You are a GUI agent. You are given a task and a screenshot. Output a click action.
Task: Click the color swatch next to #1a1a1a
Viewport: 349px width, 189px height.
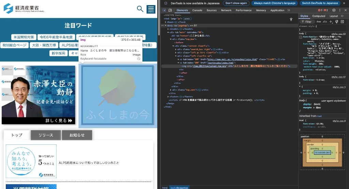[314, 61]
